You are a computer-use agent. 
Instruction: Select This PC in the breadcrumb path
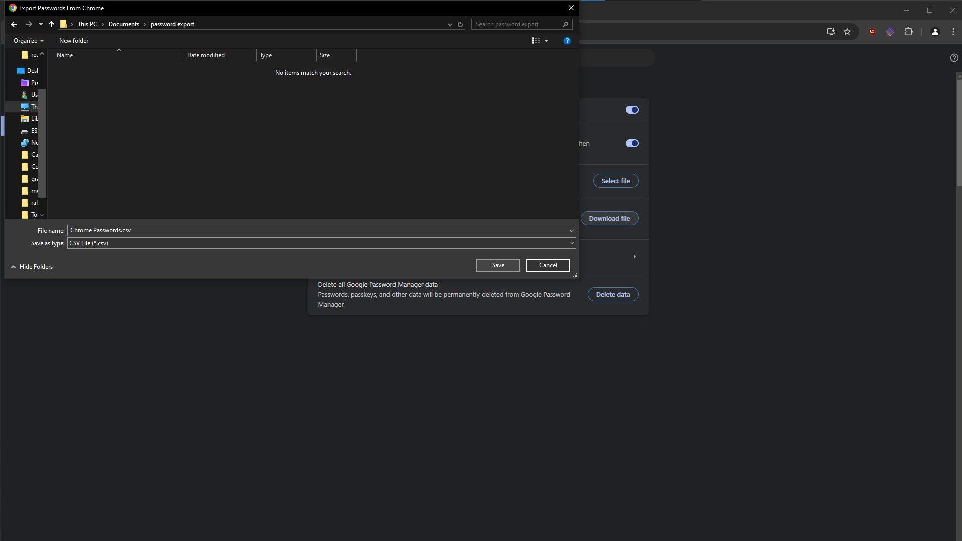click(x=87, y=24)
